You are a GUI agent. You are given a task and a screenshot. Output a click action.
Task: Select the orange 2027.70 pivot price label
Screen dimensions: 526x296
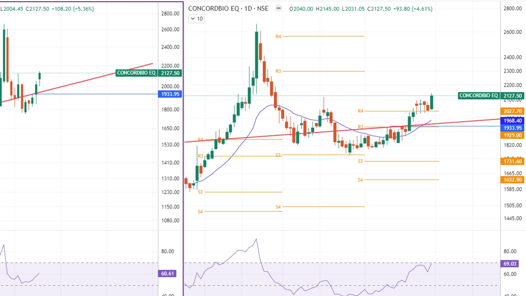click(x=513, y=111)
